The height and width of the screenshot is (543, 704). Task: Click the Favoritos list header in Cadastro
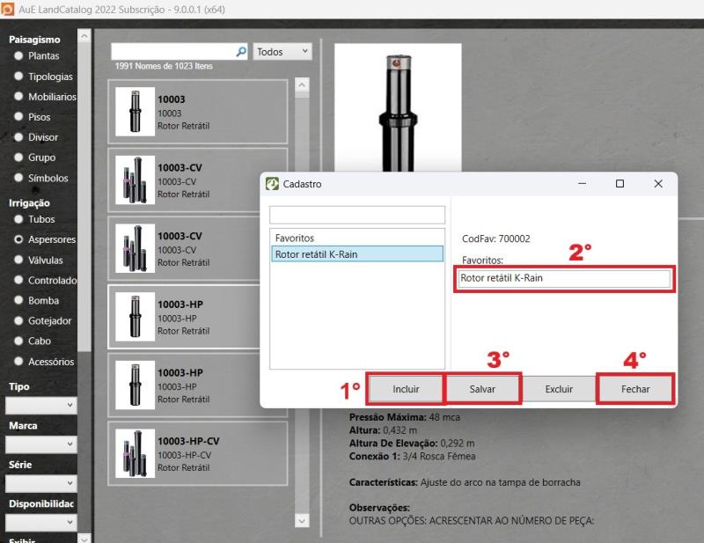[x=295, y=238]
